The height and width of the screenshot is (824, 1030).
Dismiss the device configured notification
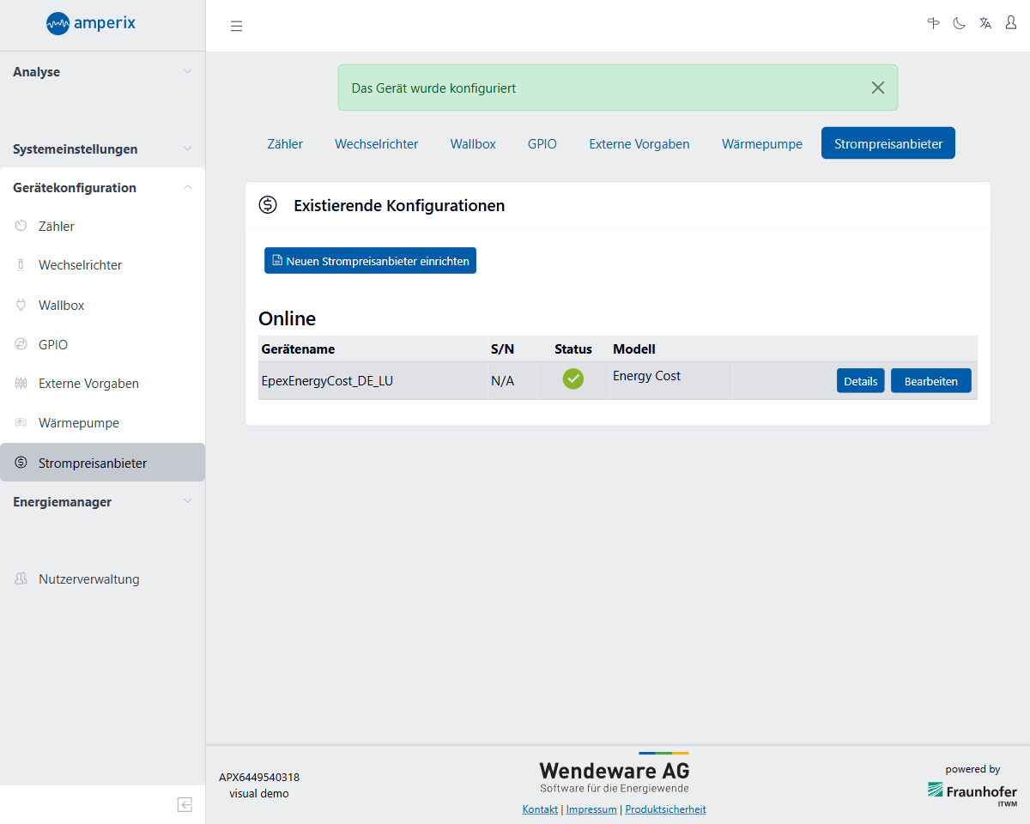pyautogui.click(x=877, y=88)
